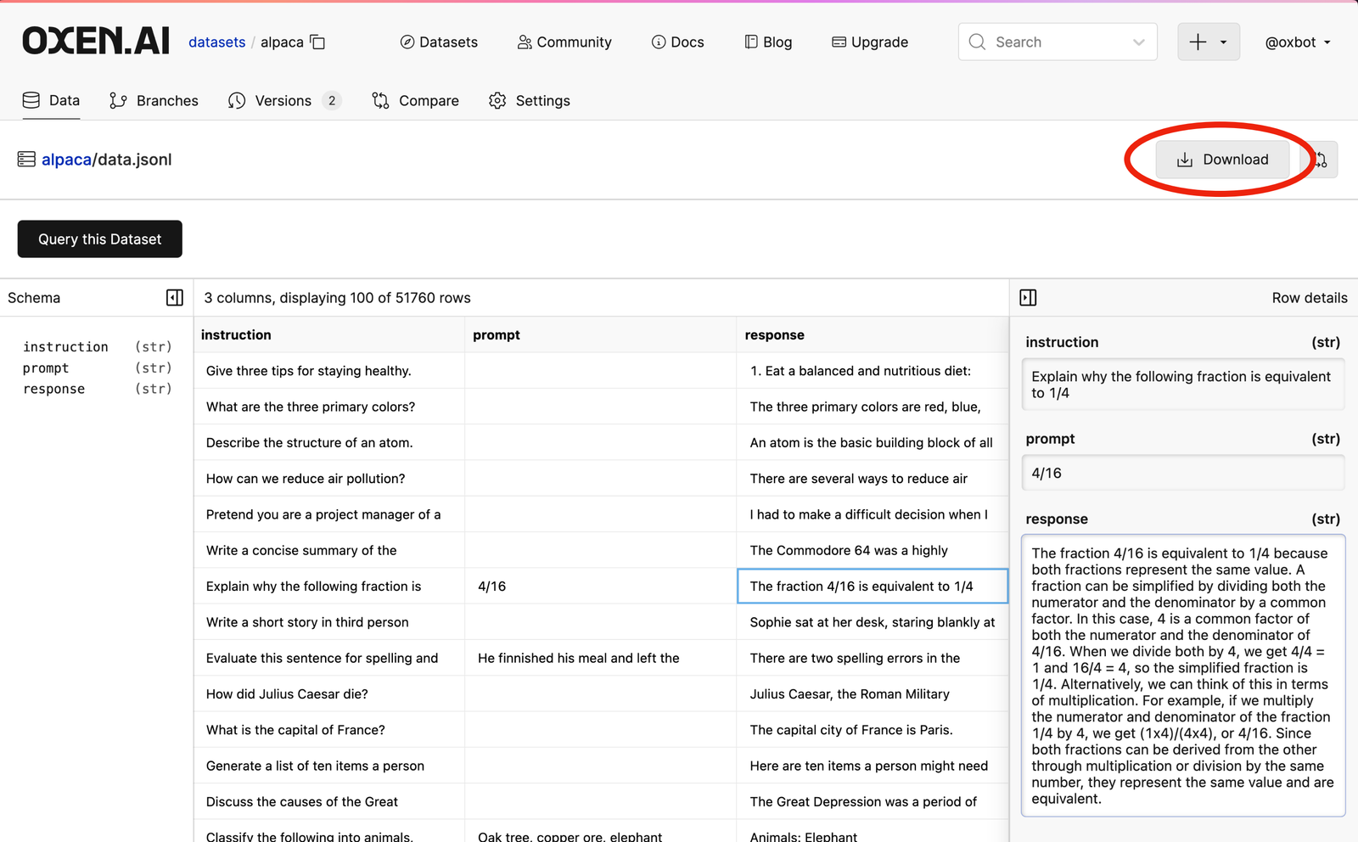
Task: Click the database icon beside data.jsonl
Action: [25, 159]
